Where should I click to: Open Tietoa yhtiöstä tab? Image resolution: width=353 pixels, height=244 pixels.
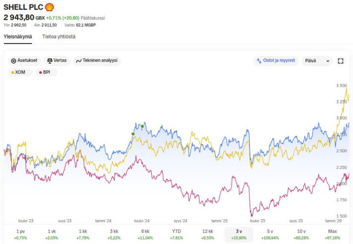(x=59, y=37)
